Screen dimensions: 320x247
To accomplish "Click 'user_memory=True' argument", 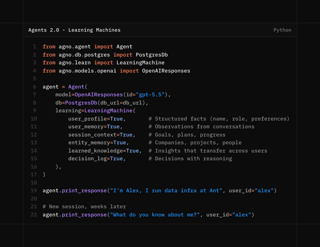I will pyautogui.click(x=94, y=127).
